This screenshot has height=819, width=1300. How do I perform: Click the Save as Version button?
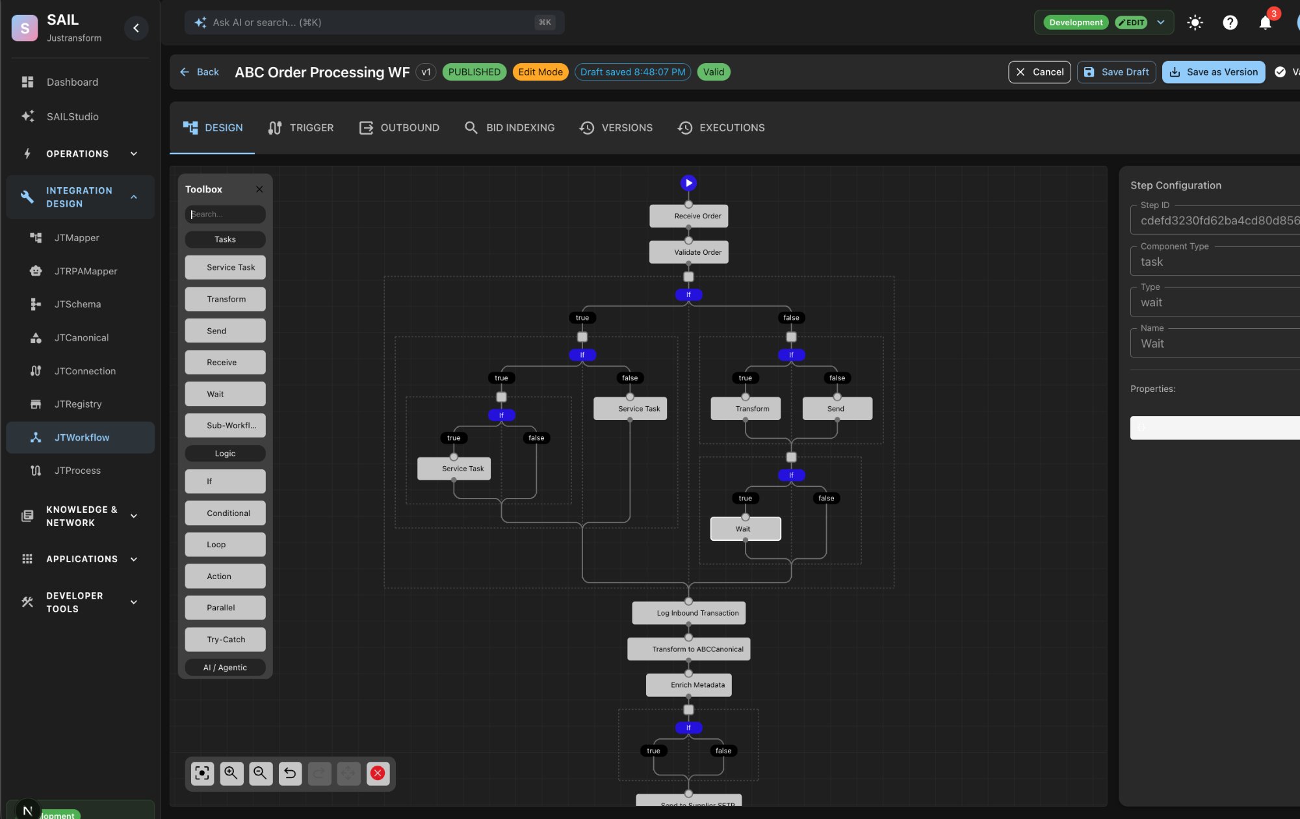1213,72
